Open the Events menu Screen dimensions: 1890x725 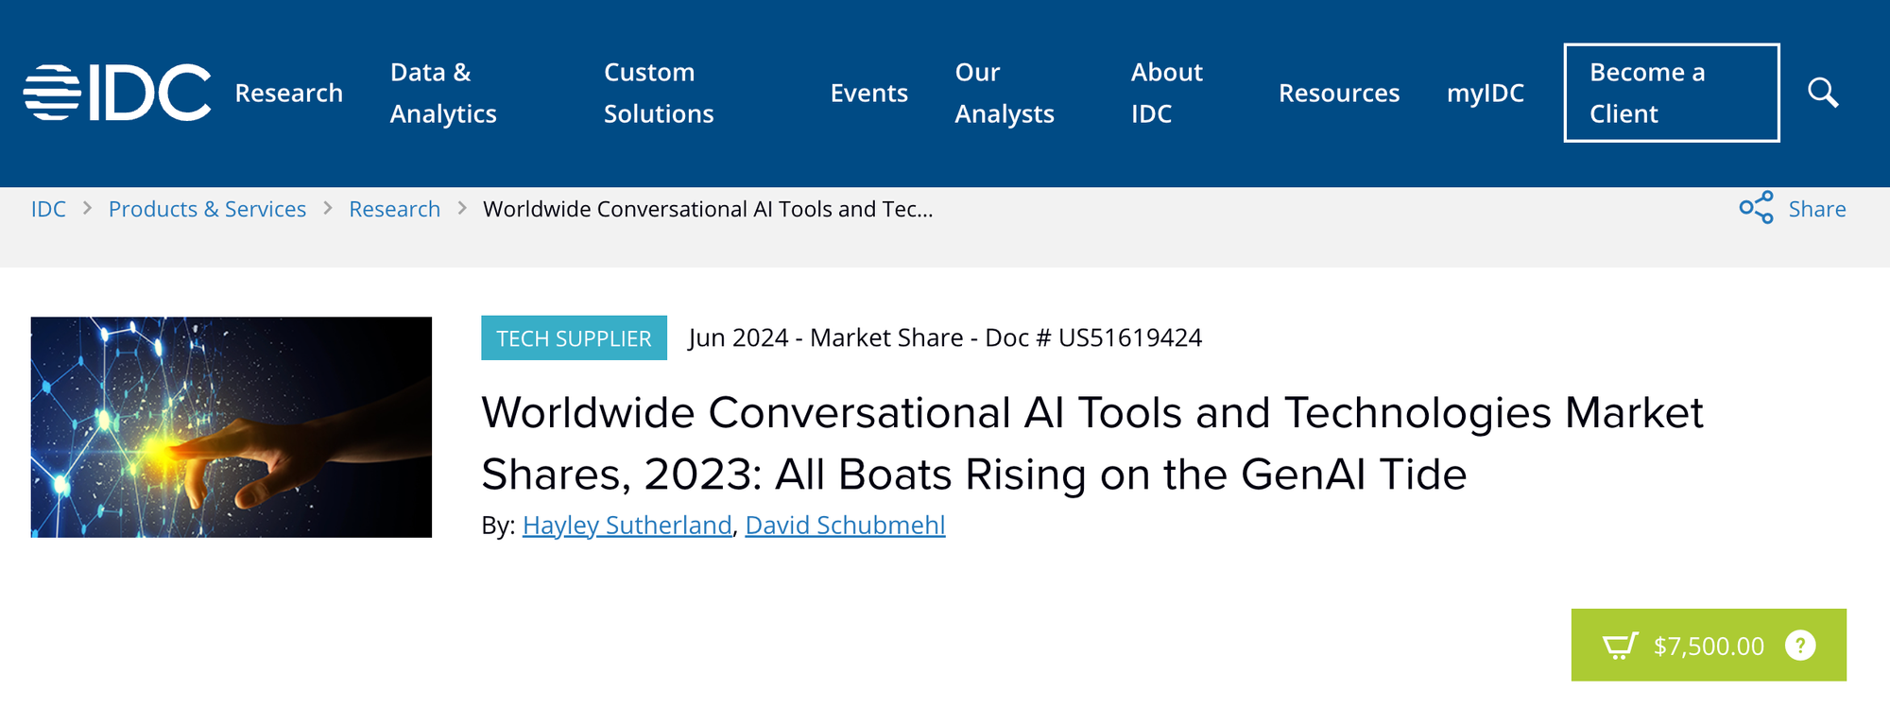(x=868, y=93)
